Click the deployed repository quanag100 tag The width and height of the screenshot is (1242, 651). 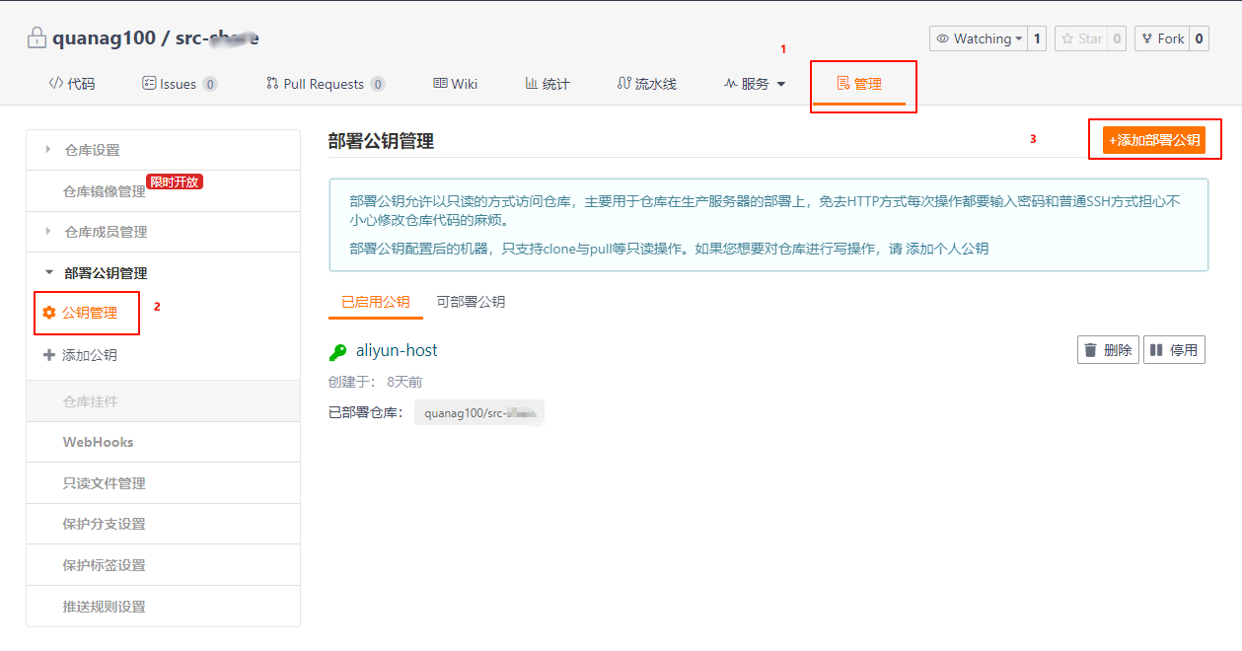[x=479, y=412]
